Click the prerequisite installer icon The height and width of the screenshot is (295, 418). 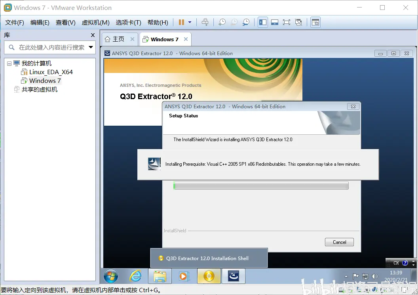point(154,164)
